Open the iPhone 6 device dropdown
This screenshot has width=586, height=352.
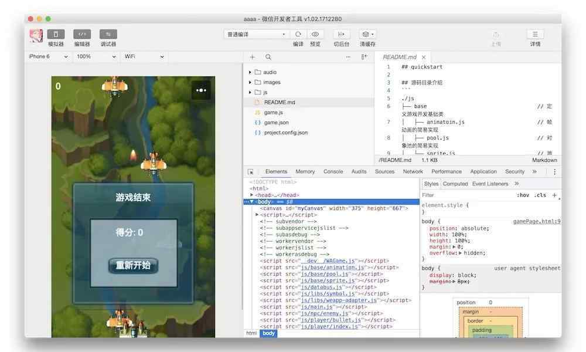coord(49,56)
